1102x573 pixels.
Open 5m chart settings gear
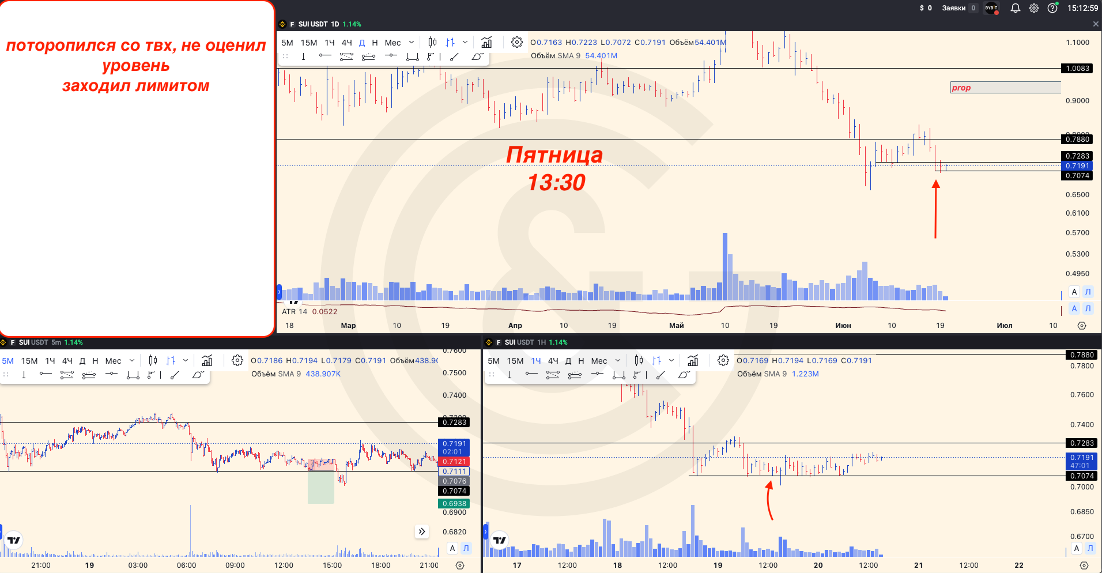click(237, 361)
